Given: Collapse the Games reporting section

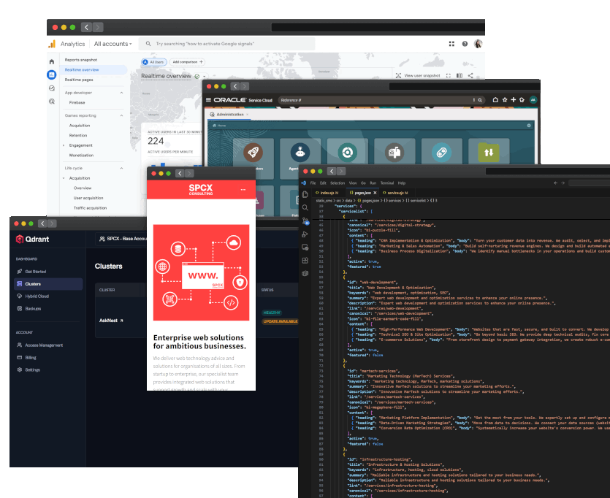Looking at the screenshot, I should 121,115.
